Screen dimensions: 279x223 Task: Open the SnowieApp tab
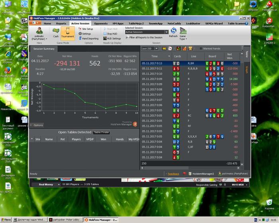pyautogui.click(x=156, y=23)
